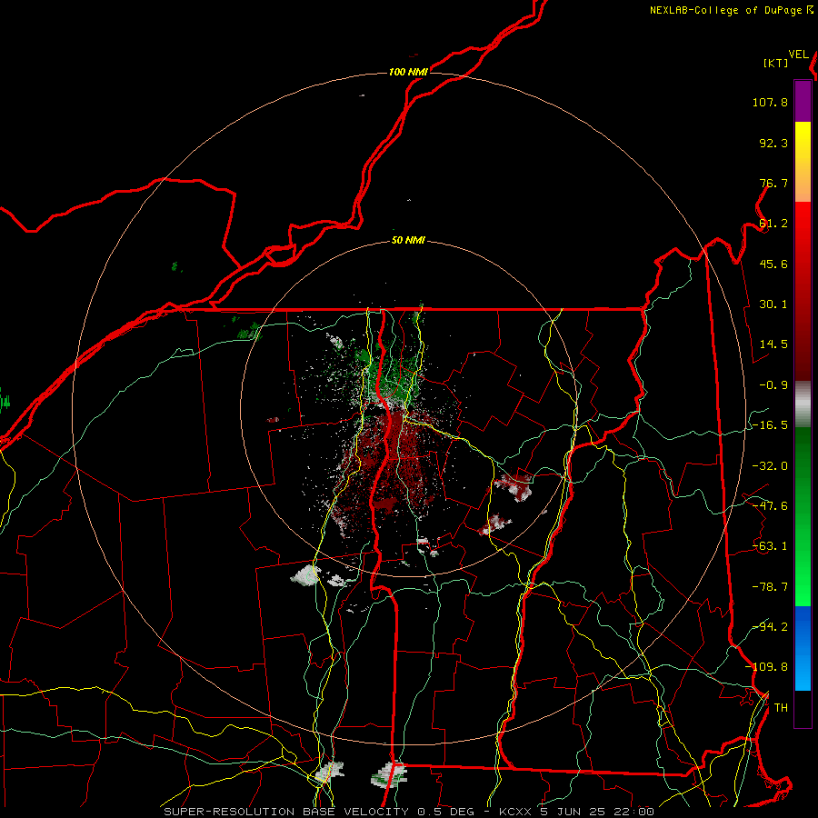
Task: Click the -32.0 velocity scale value
Action: 770,466
